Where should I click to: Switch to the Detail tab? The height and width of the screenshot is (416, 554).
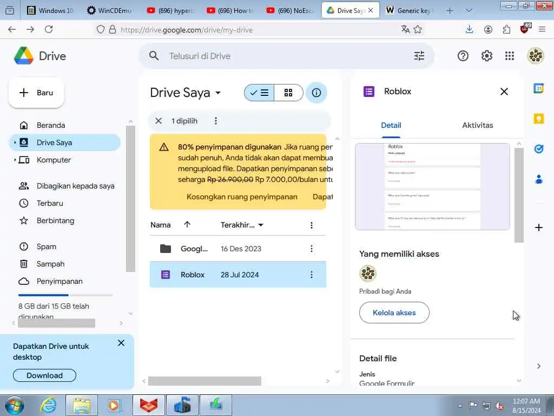click(391, 125)
